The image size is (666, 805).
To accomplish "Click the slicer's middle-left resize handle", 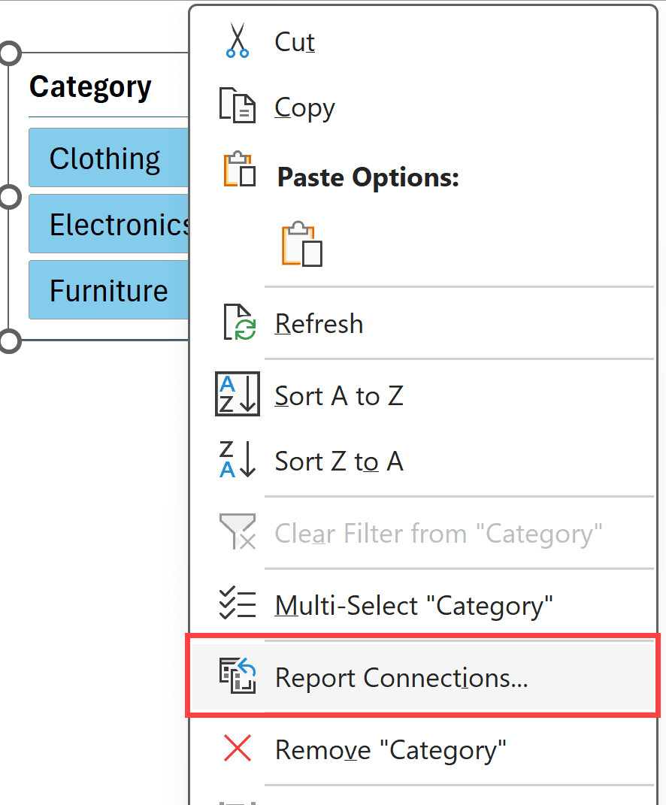I will (11, 196).
